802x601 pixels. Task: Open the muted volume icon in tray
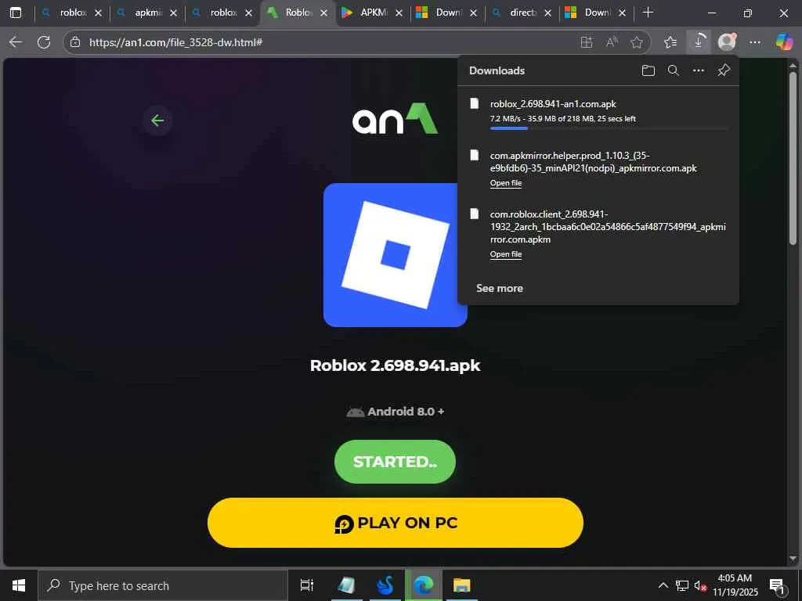(x=699, y=585)
